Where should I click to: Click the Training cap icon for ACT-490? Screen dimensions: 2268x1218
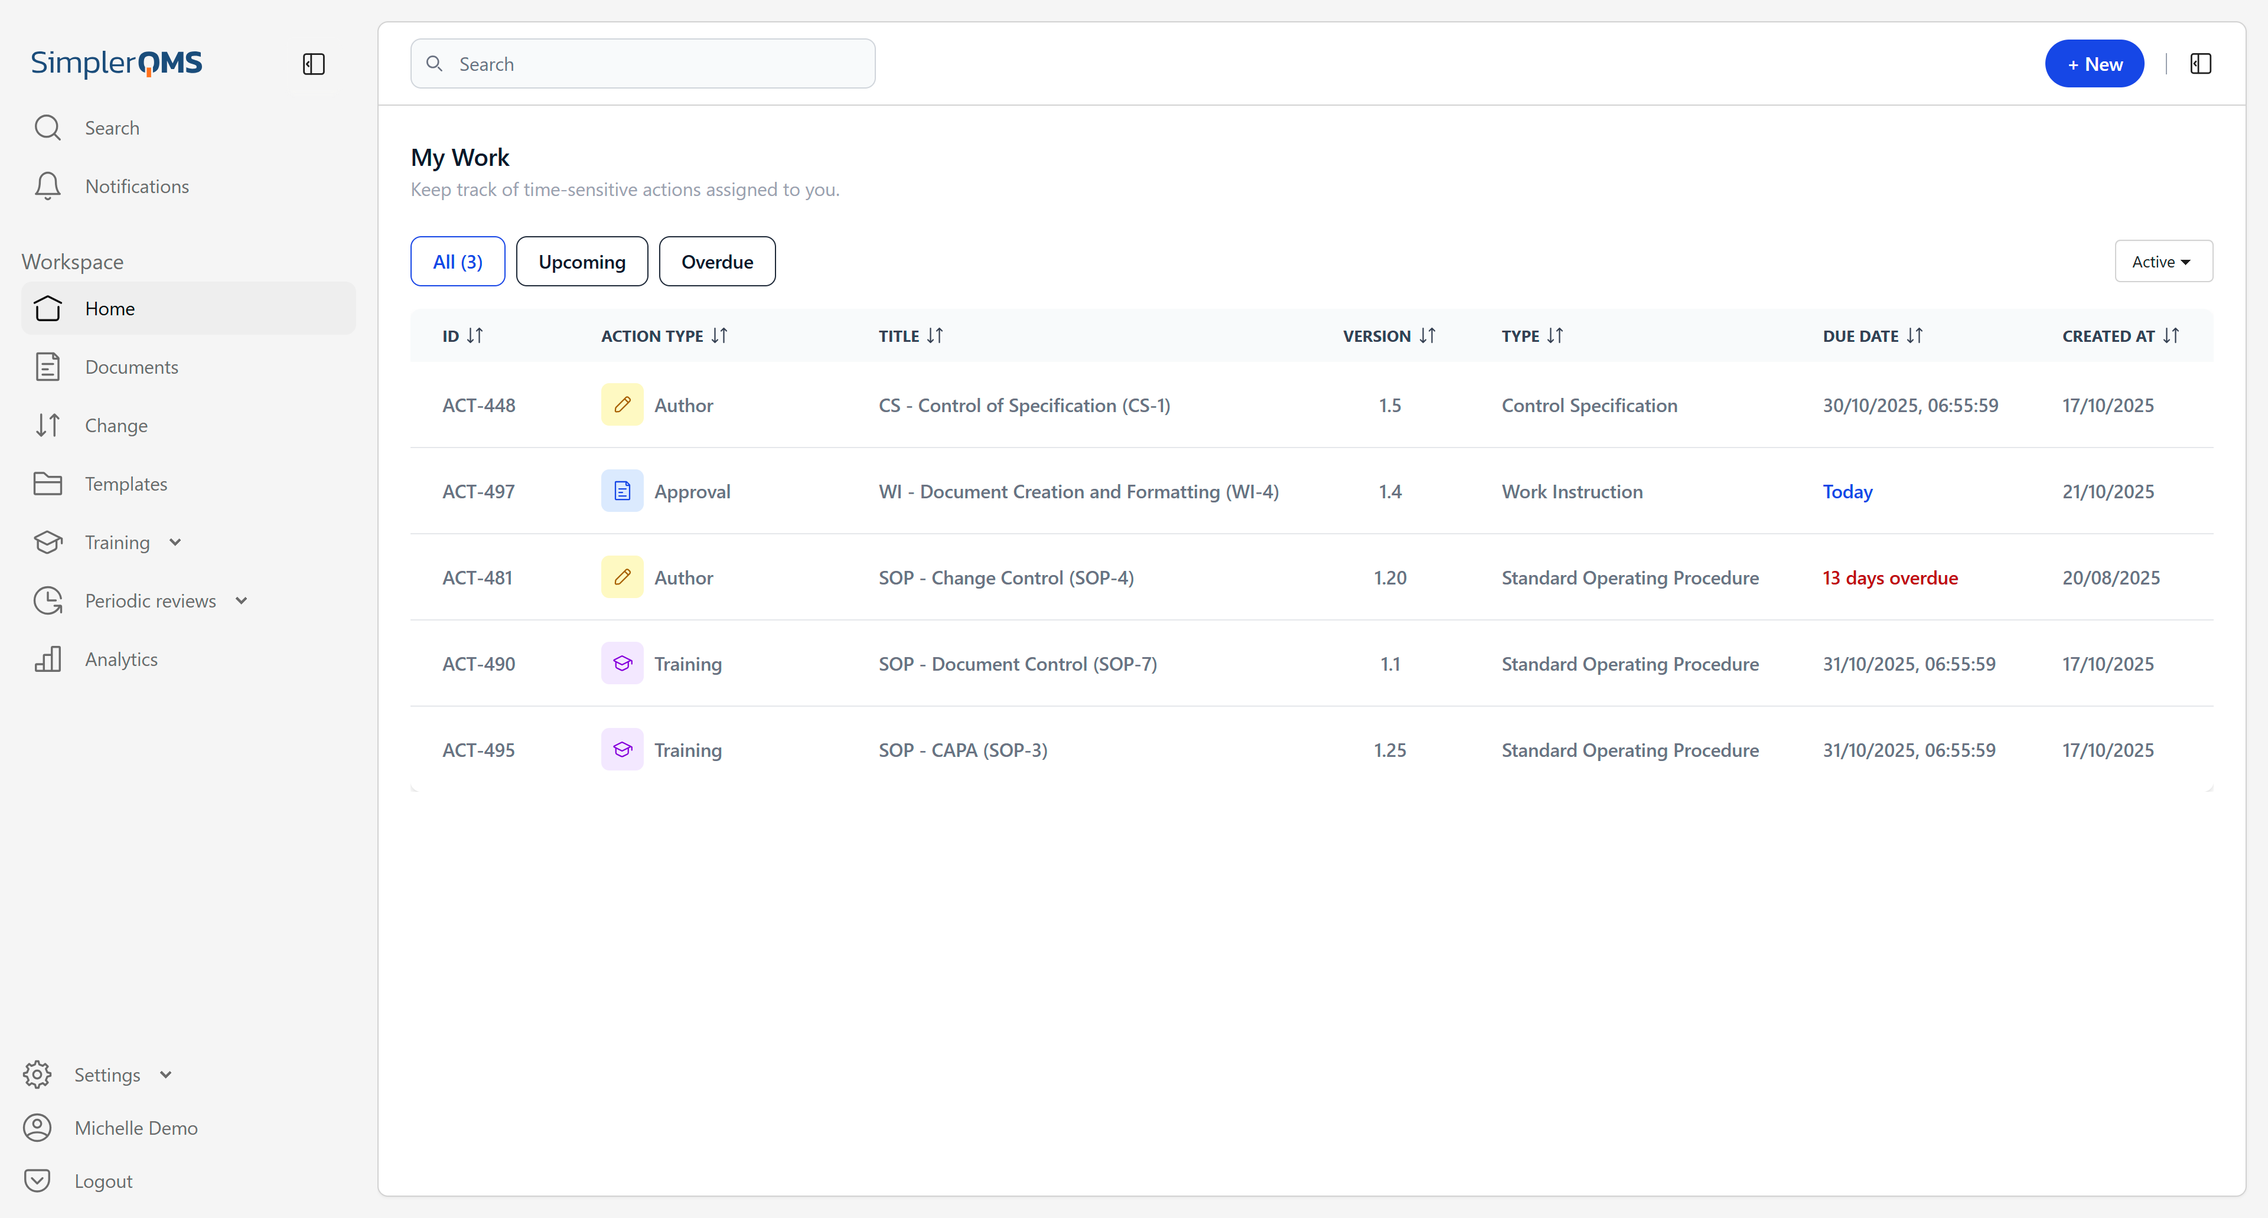coord(621,664)
